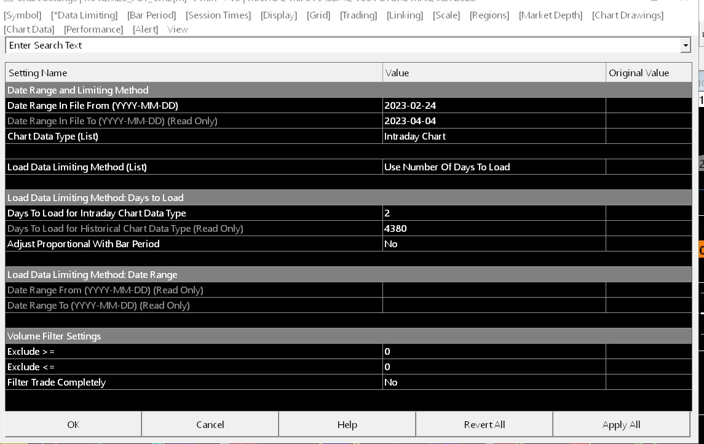
Task: Switch to the Performance tab
Action: pos(93,30)
